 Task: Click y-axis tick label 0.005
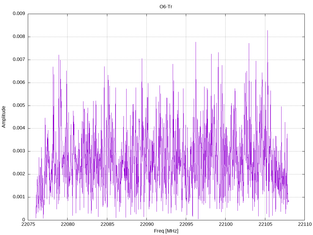pyautogui.click(x=19, y=105)
